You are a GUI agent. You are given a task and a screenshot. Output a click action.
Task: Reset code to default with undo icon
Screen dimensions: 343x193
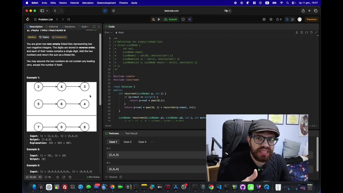tap(311, 32)
